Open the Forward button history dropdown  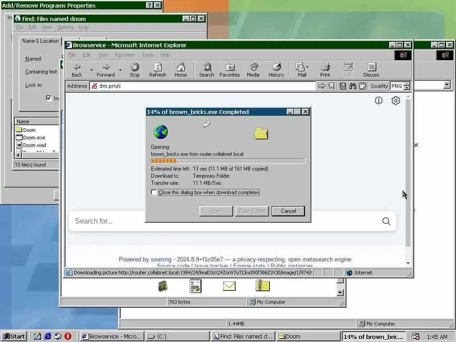(x=120, y=70)
